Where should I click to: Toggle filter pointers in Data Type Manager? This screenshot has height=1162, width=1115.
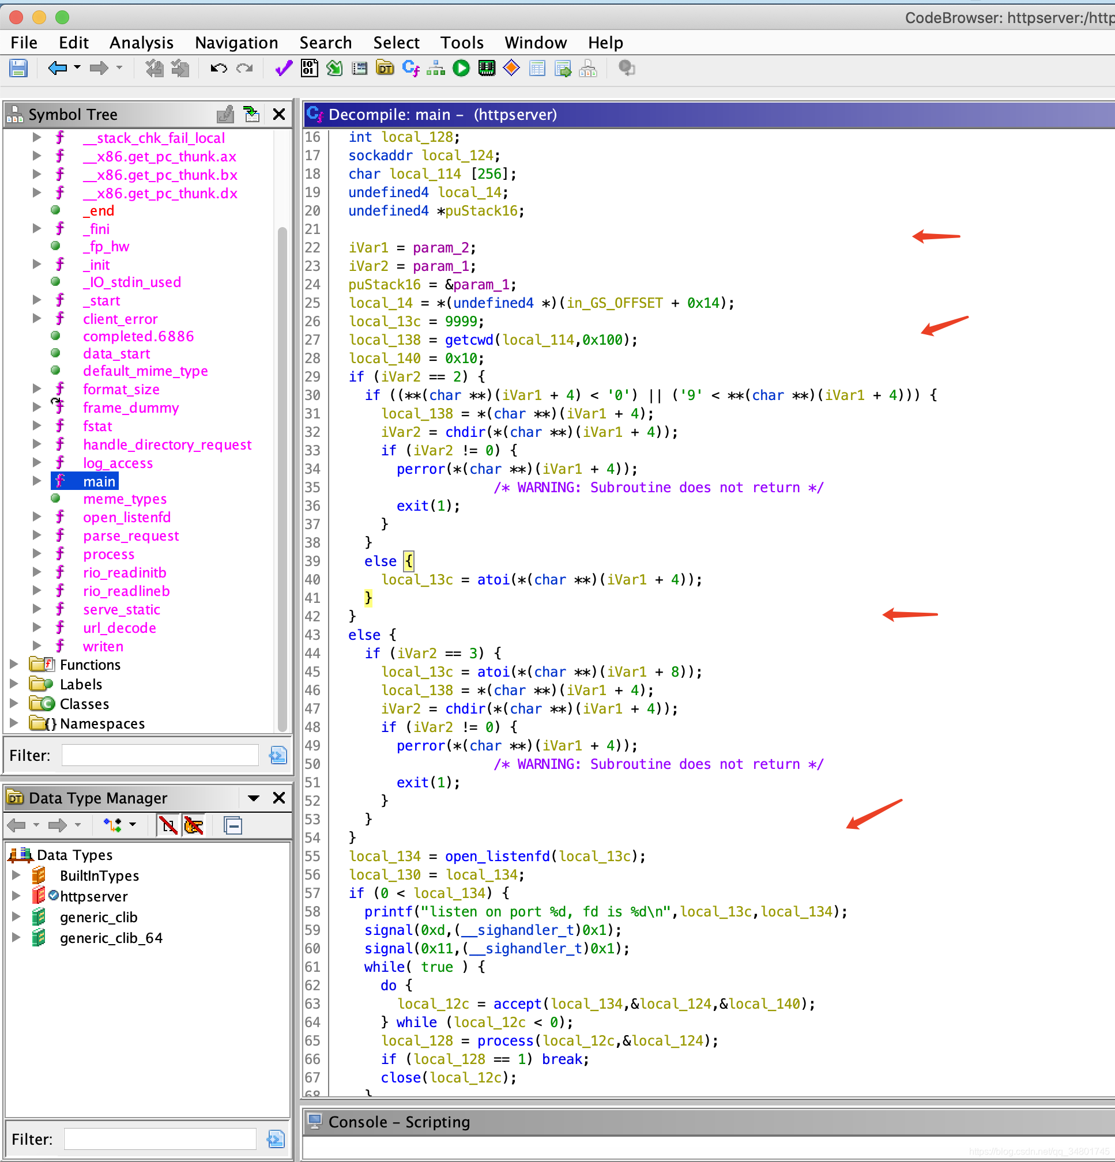click(x=194, y=825)
